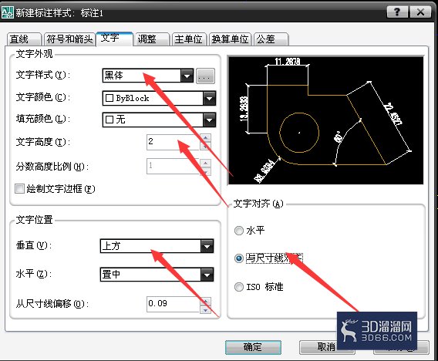Click the 黑体 text style combo box
The image size is (438, 361).
(x=148, y=76)
